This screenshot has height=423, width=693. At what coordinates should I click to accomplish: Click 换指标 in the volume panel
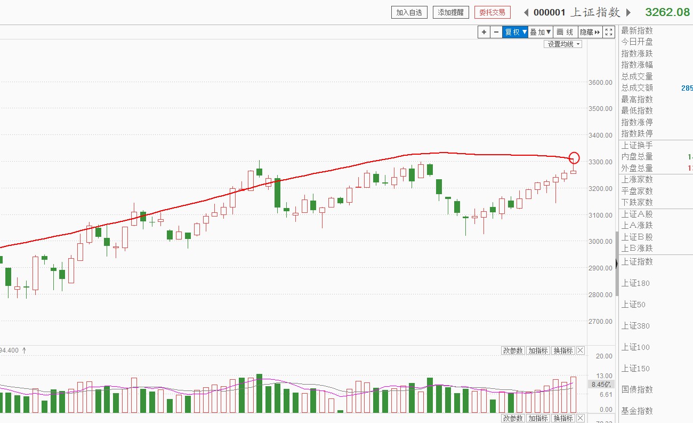coord(563,350)
